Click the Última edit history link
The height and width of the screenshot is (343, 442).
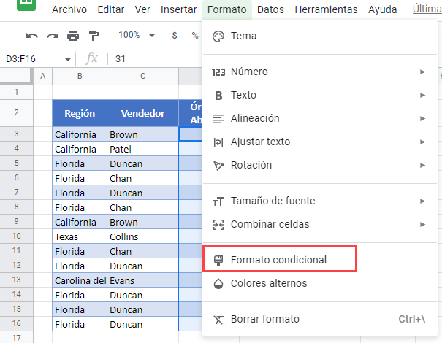click(427, 9)
